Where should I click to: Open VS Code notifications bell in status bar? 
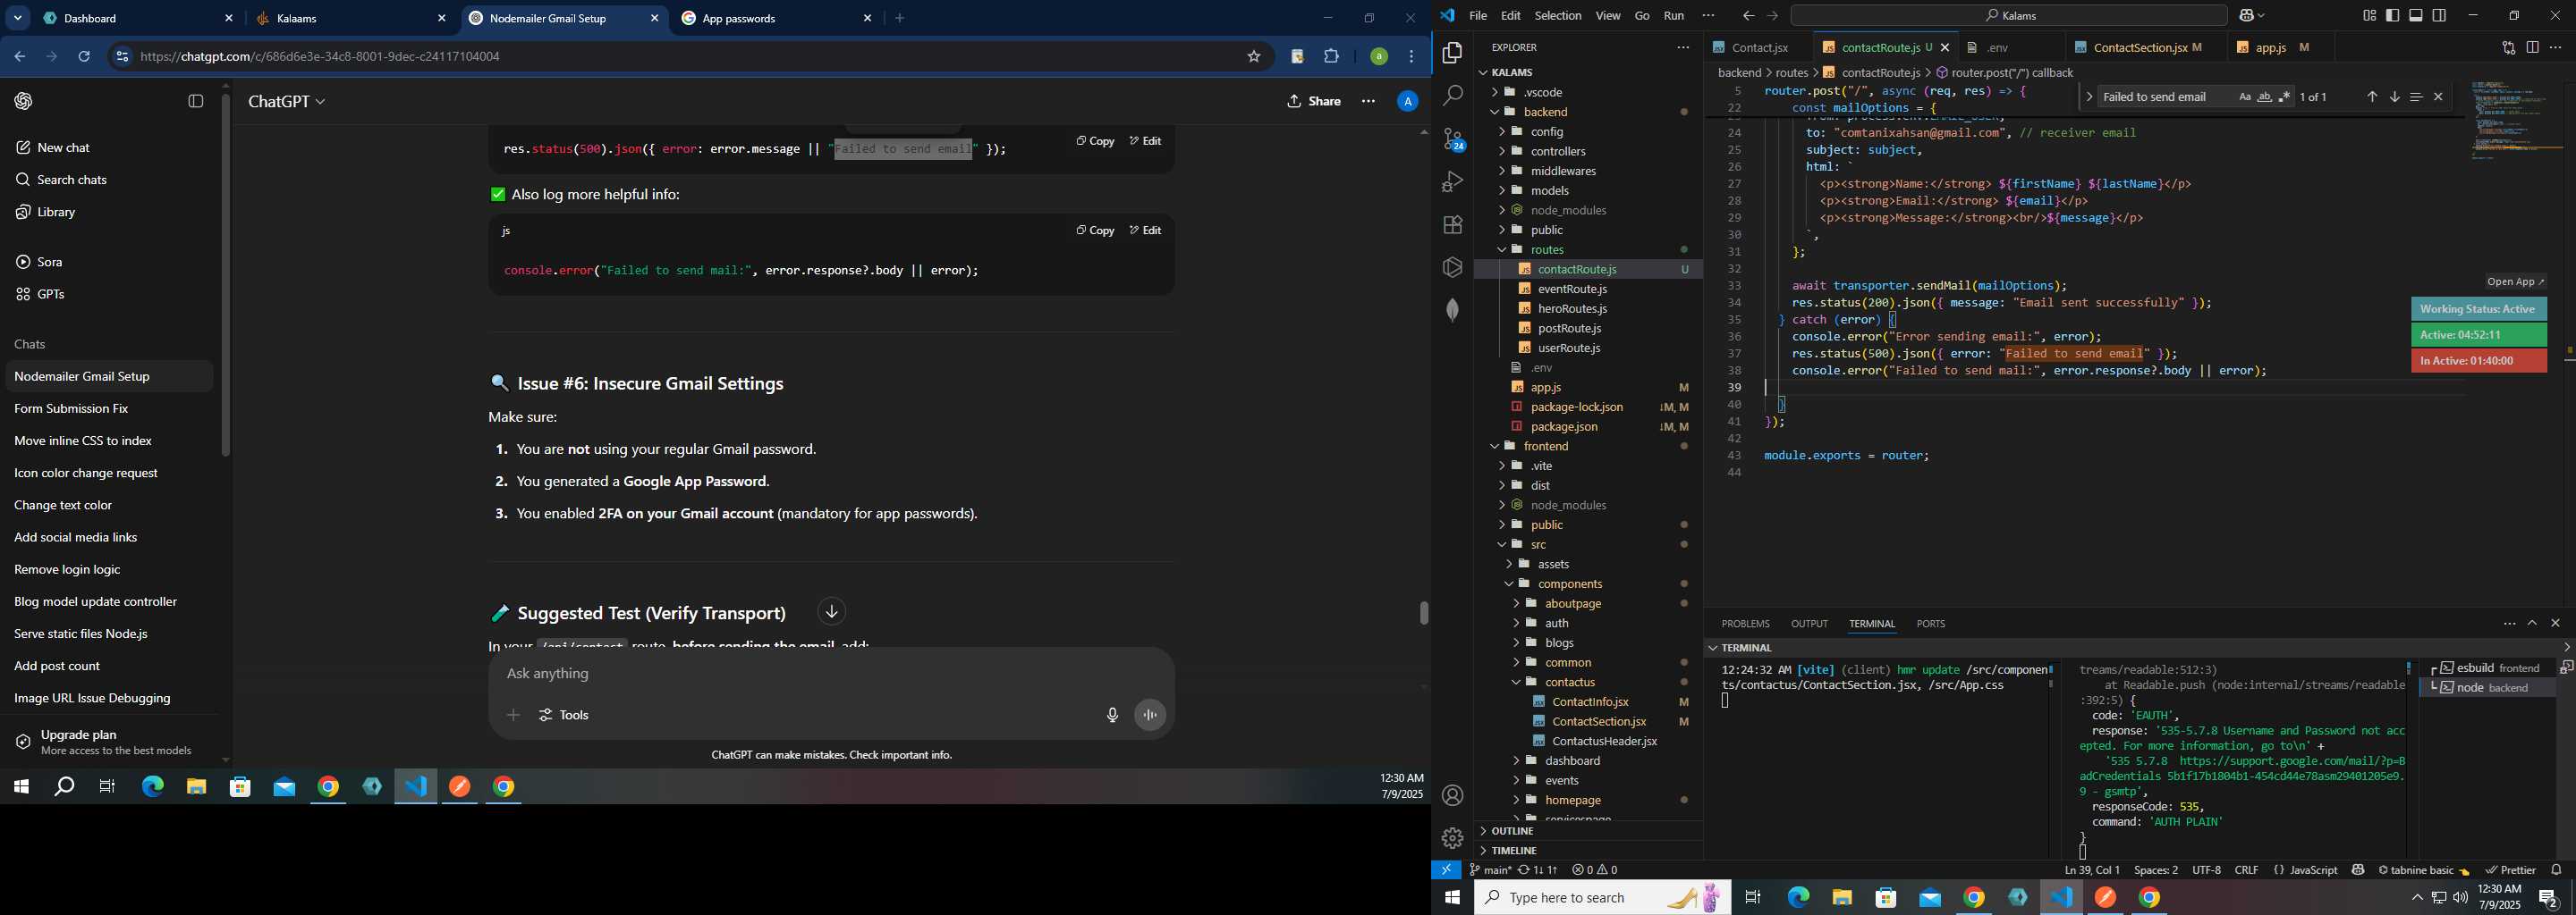point(2557,870)
